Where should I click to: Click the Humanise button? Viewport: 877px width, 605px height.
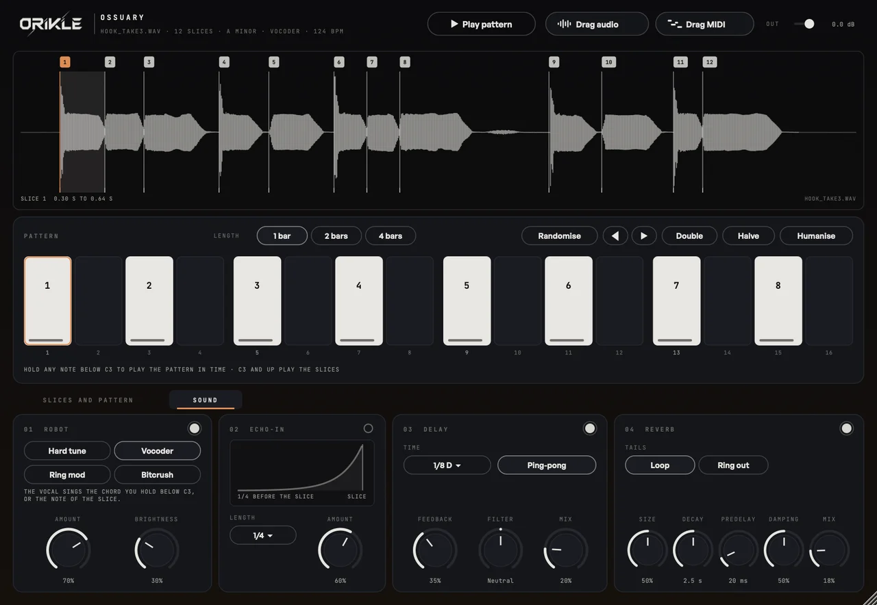tap(816, 236)
